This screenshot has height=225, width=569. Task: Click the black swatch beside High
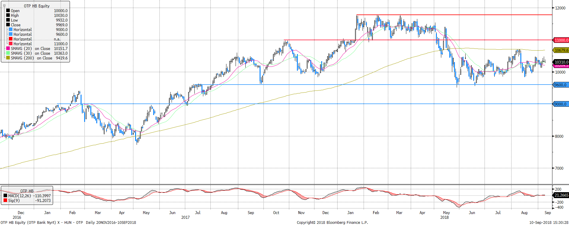point(8,15)
